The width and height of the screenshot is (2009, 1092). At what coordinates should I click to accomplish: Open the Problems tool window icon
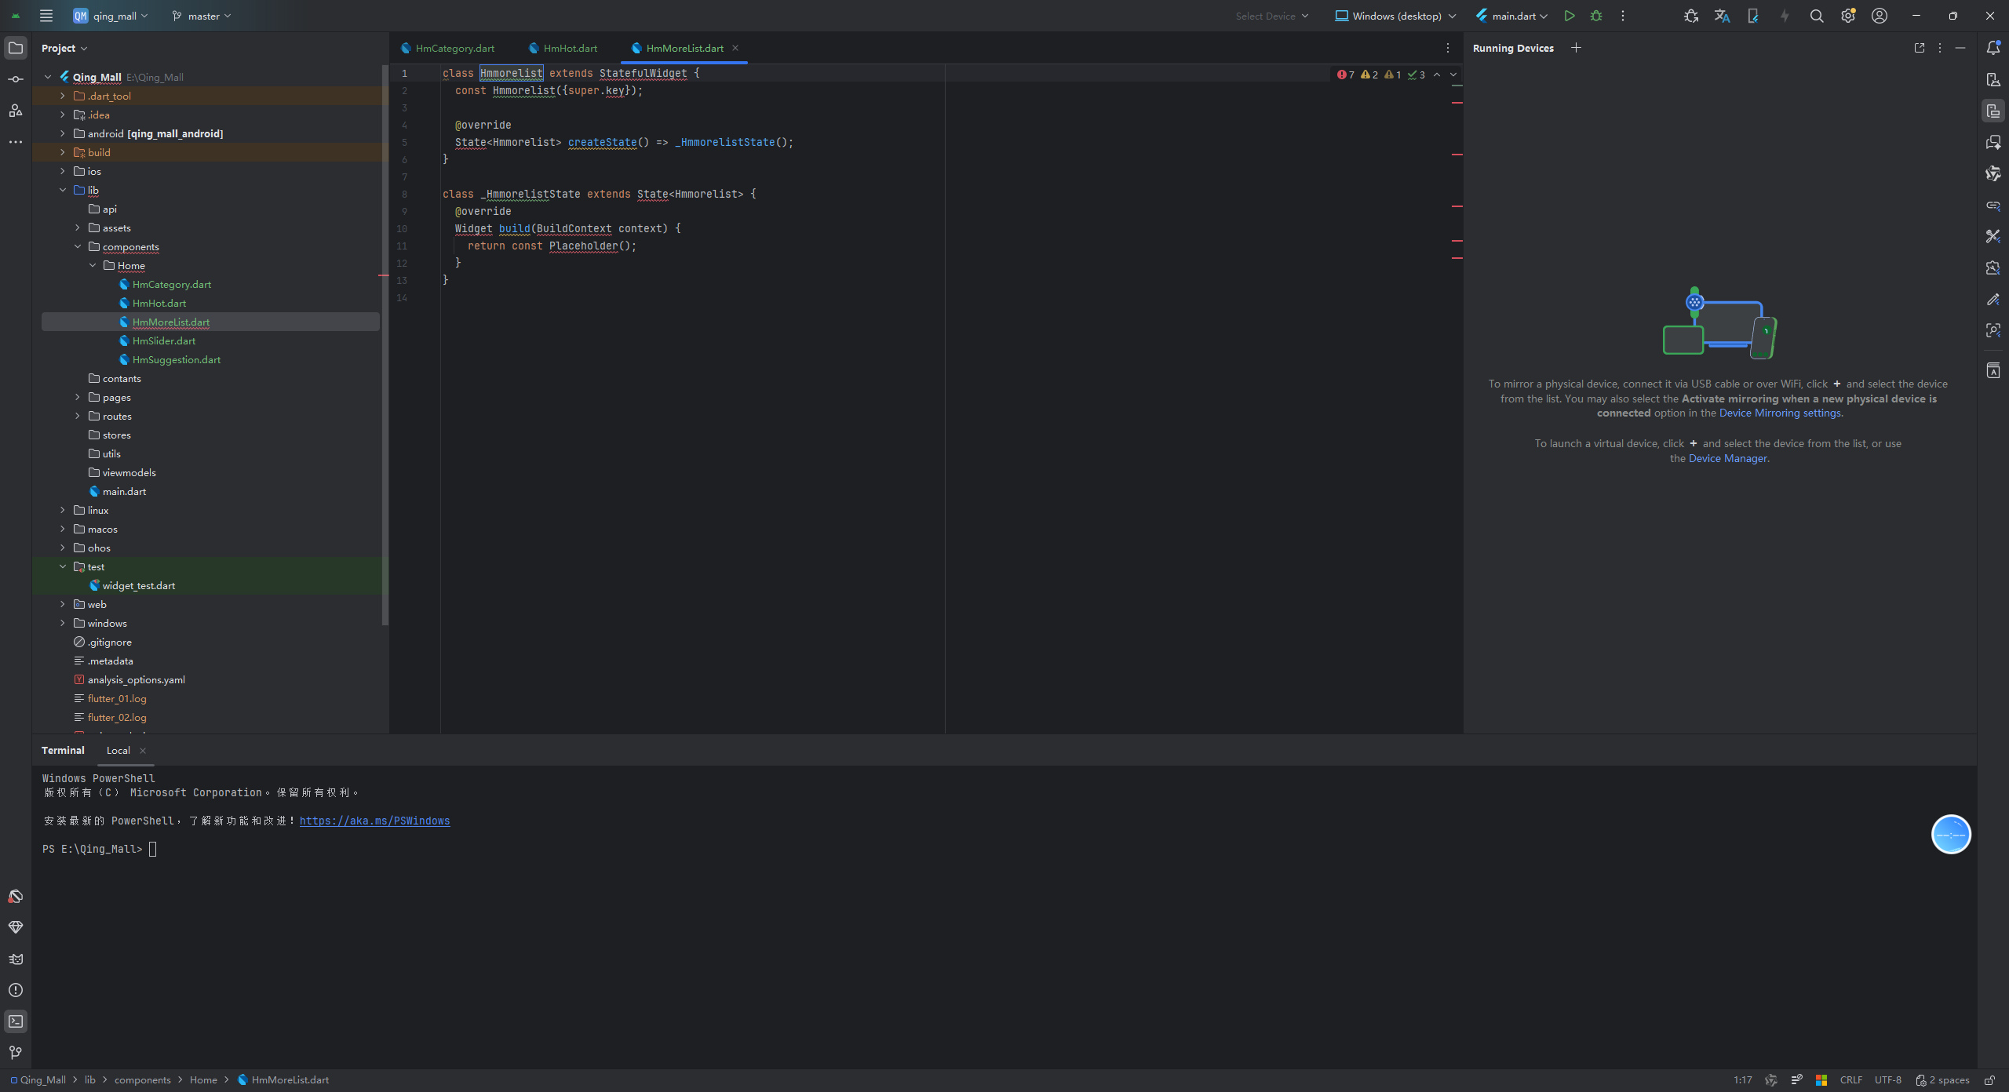15,990
